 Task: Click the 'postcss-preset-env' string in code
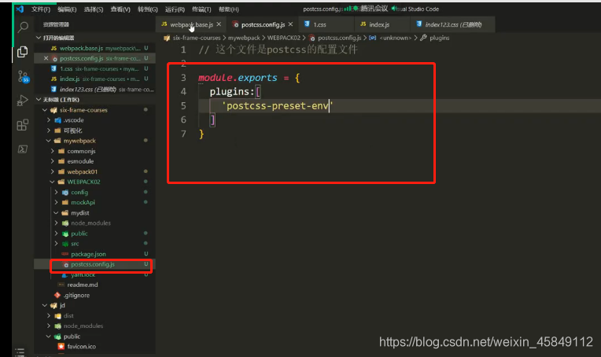pyautogui.click(x=278, y=105)
